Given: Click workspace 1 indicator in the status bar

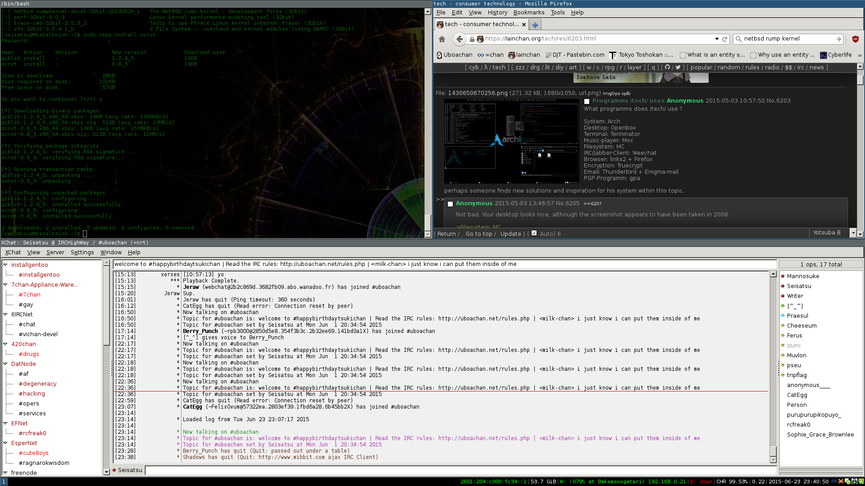Looking at the screenshot, I should [x=4, y=481].
